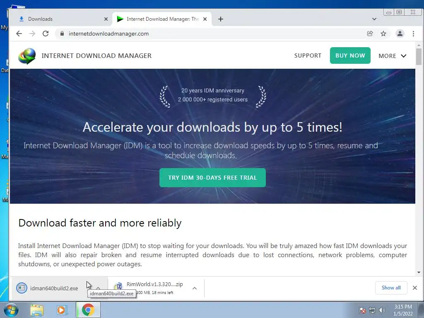The image size is (424, 318).
Task: Click the scrollbar down arrow
Action: (419, 272)
